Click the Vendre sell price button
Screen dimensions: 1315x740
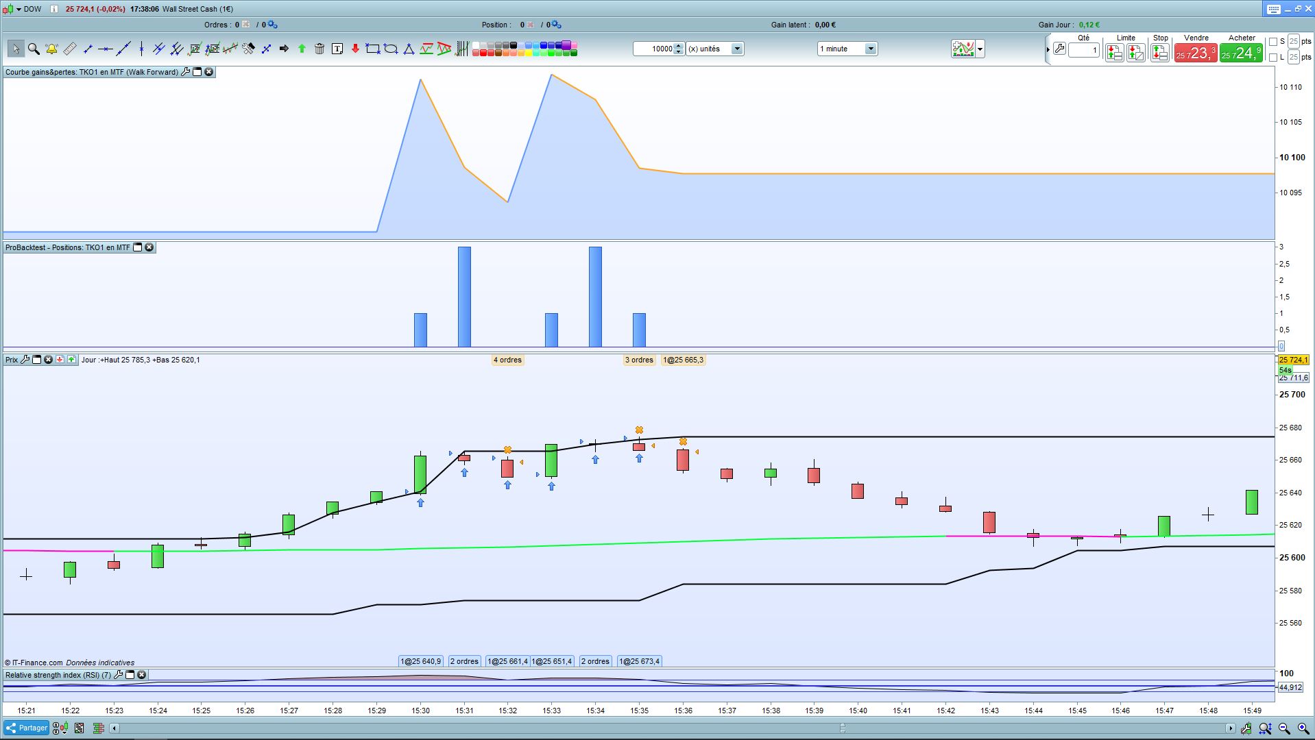(1196, 53)
